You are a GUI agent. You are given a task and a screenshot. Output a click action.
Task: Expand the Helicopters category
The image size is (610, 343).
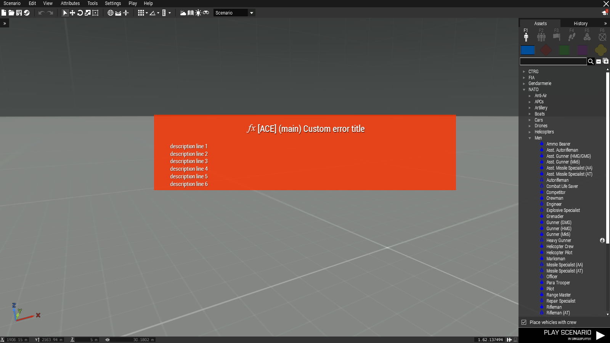(x=530, y=132)
